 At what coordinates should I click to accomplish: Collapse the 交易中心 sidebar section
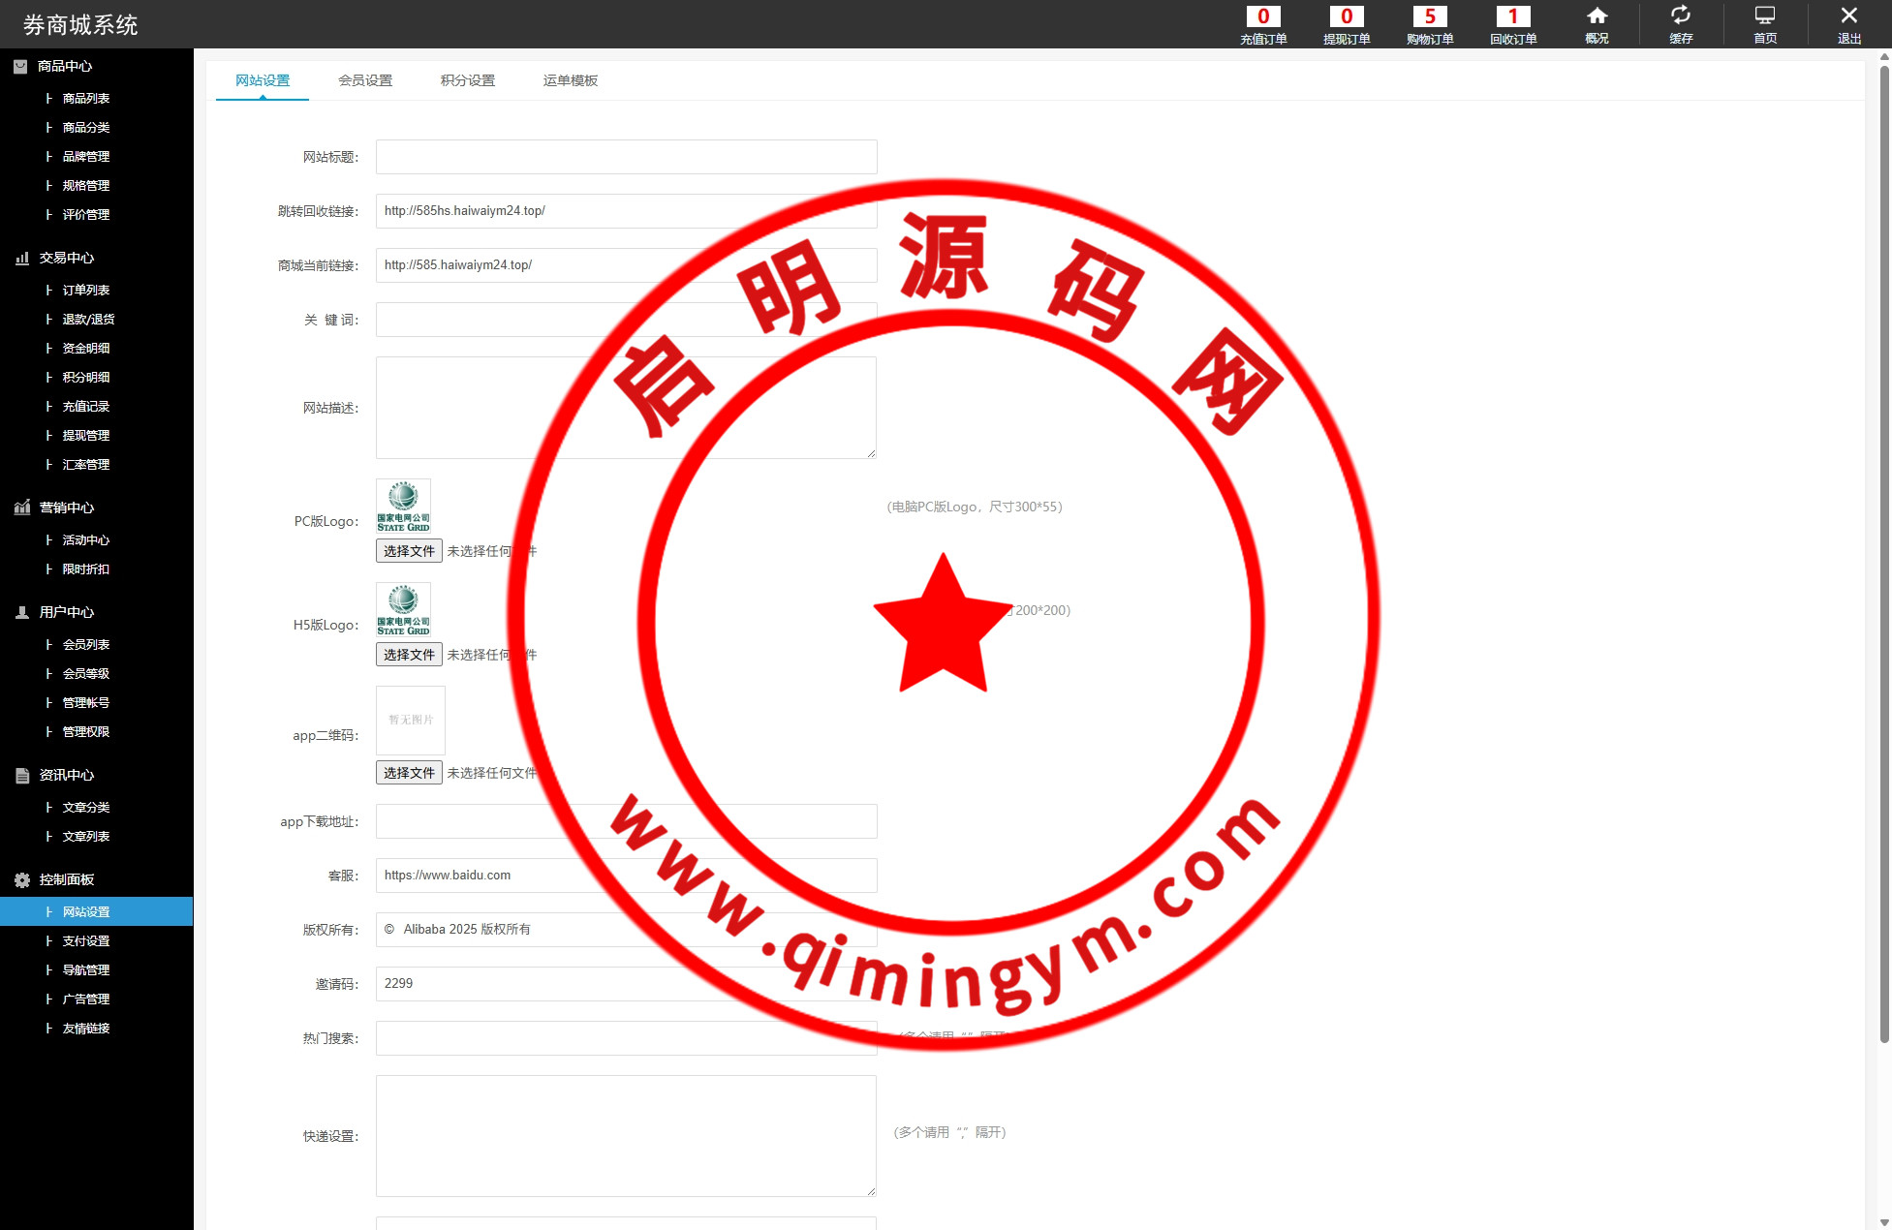pyautogui.click(x=66, y=258)
